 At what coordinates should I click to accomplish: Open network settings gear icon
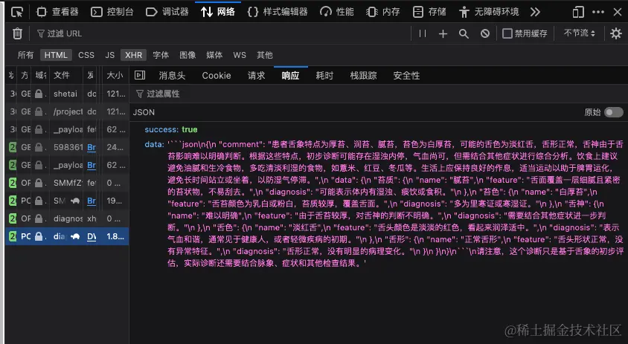pyautogui.click(x=616, y=33)
